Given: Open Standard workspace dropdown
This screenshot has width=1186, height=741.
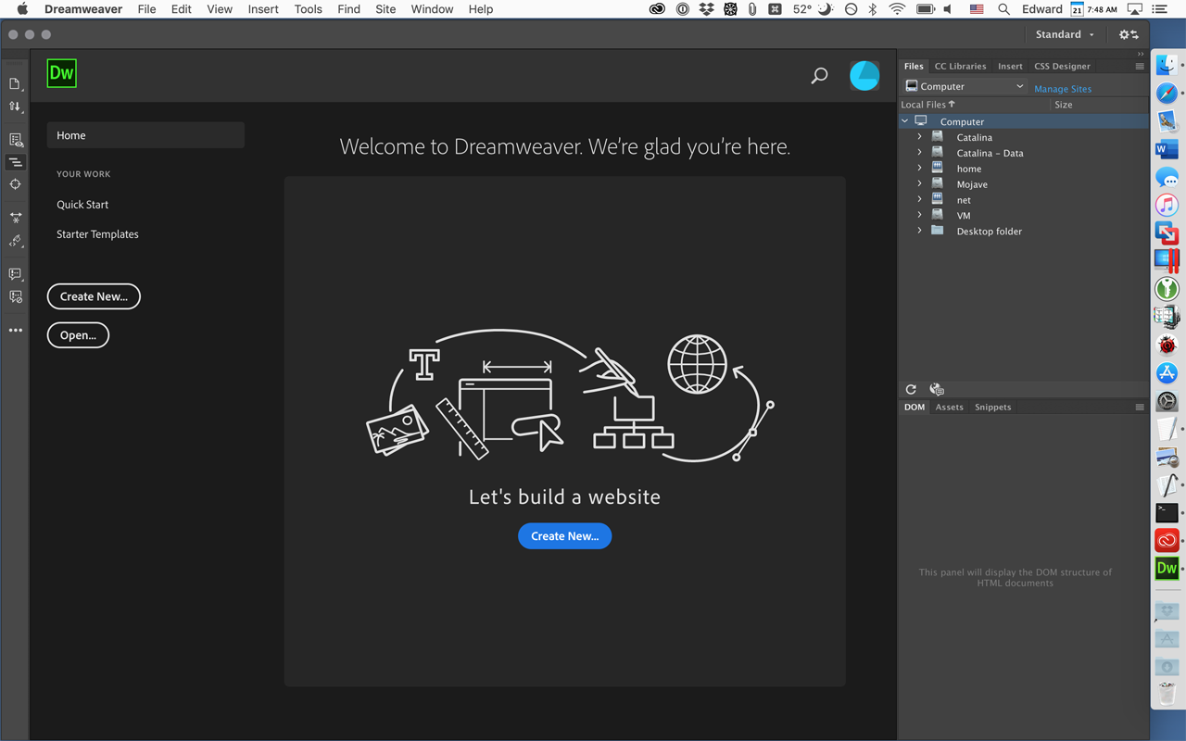Looking at the screenshot, I should point(1065,34).
